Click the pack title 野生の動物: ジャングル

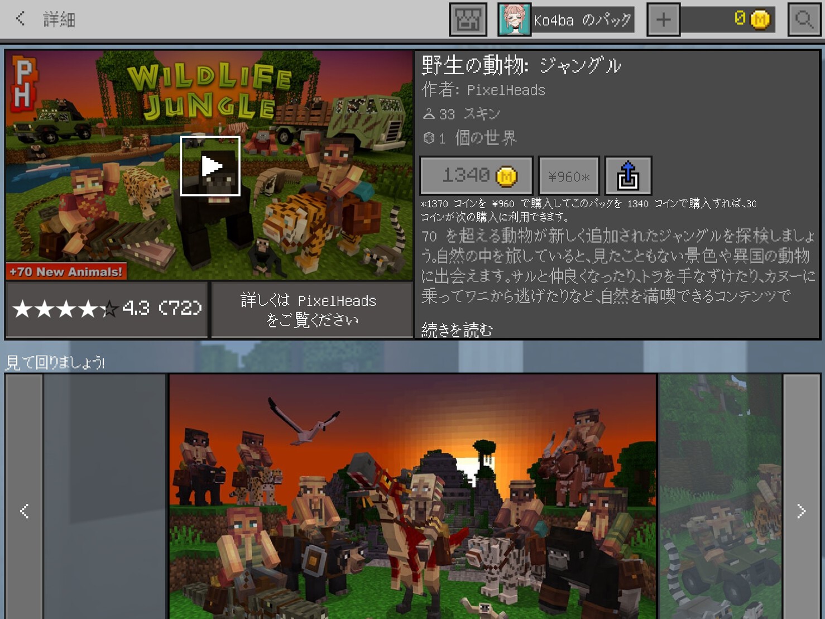(x=521, y=66)
